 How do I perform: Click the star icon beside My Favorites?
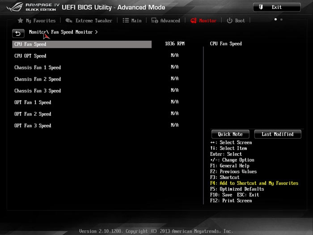point(20,21)
